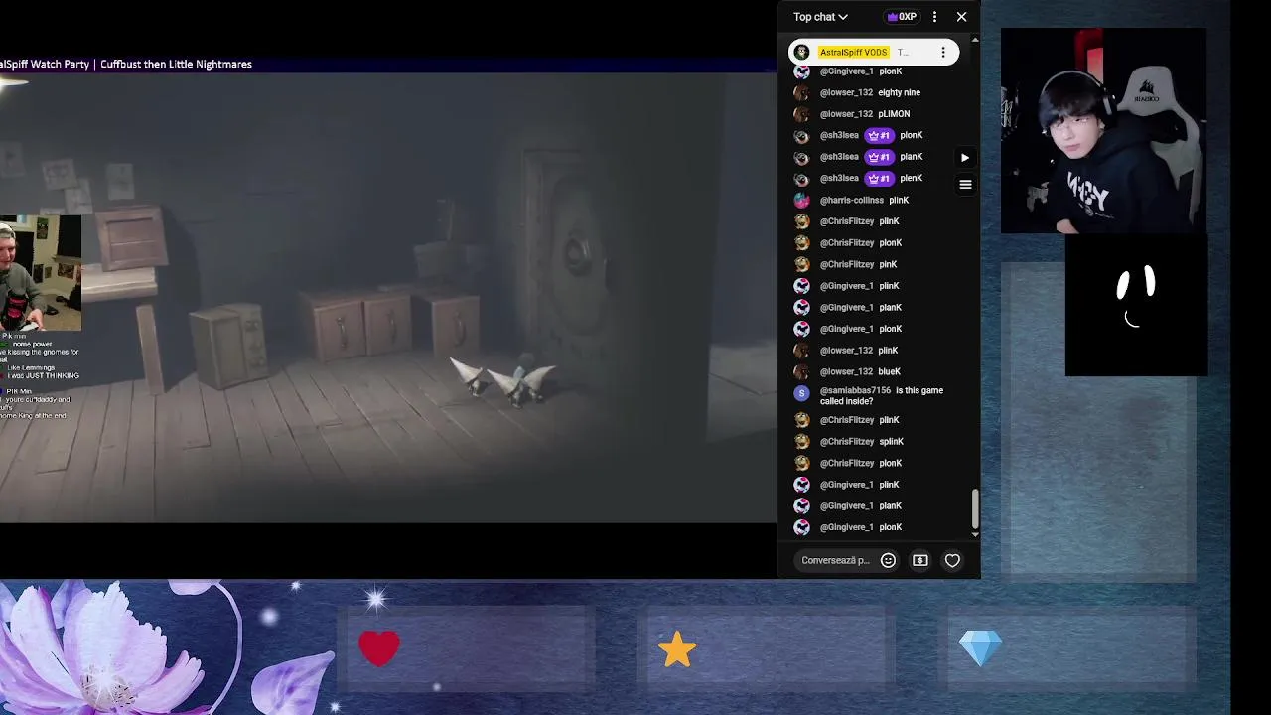Click @lowser_132 on the eighty nine message
The height and width of the screenshot is (715, 1271).
[x=846, y=92]
